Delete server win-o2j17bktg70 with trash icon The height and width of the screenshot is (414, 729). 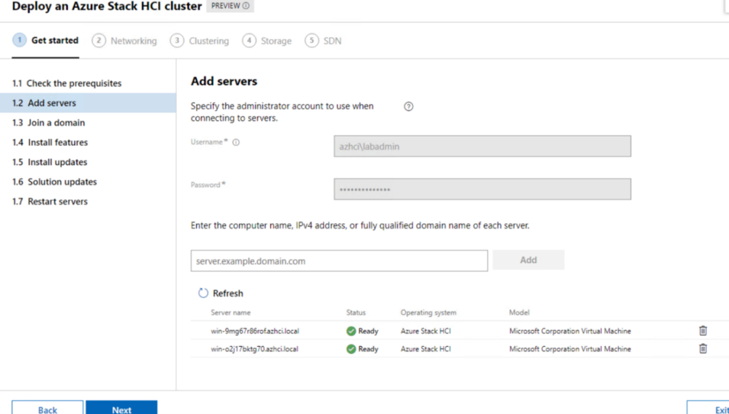(703, 349)
